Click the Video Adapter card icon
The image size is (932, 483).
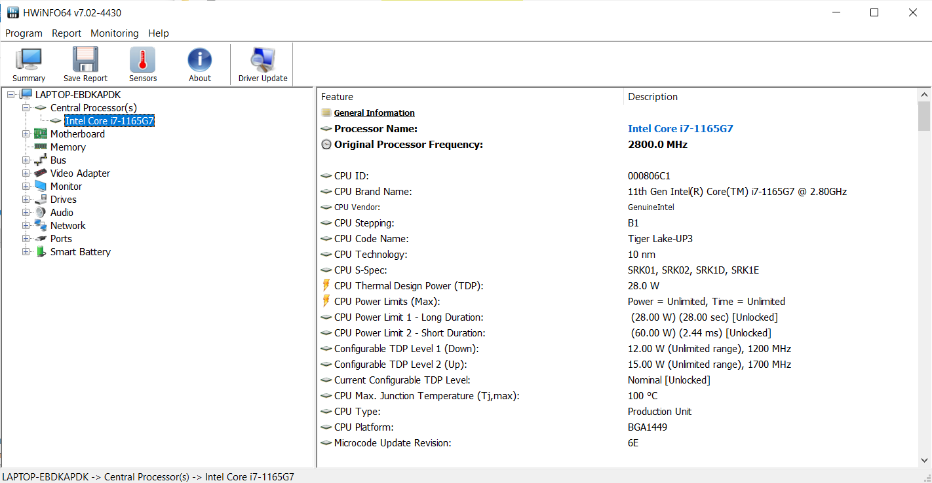[x=41, y=173]
